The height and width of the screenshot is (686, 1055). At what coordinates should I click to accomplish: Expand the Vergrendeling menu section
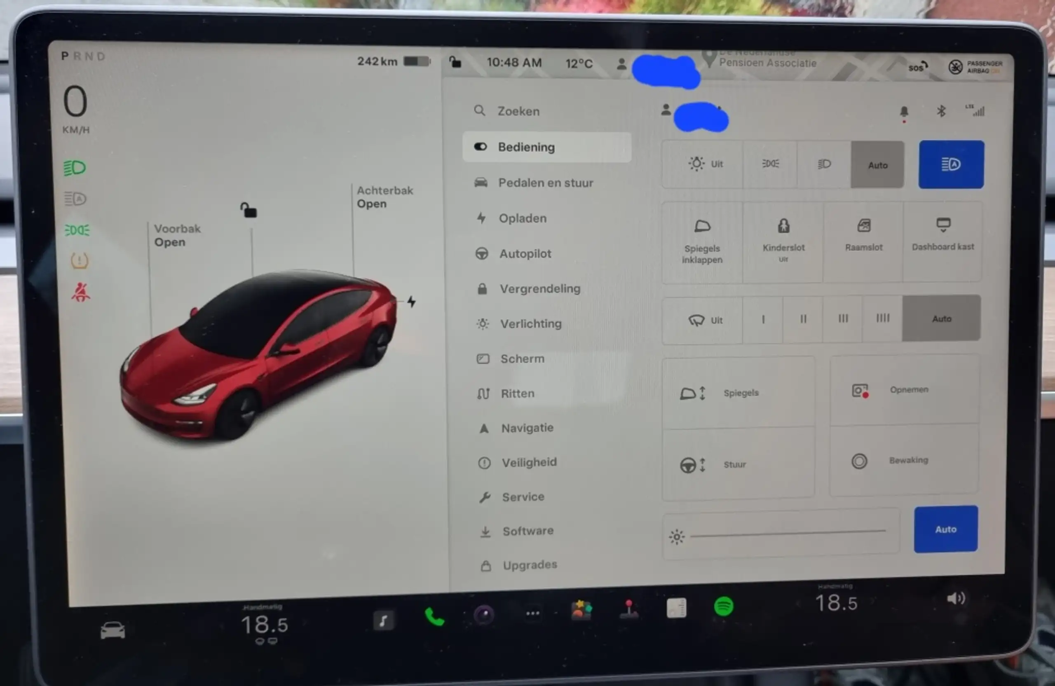pos(540,288)
